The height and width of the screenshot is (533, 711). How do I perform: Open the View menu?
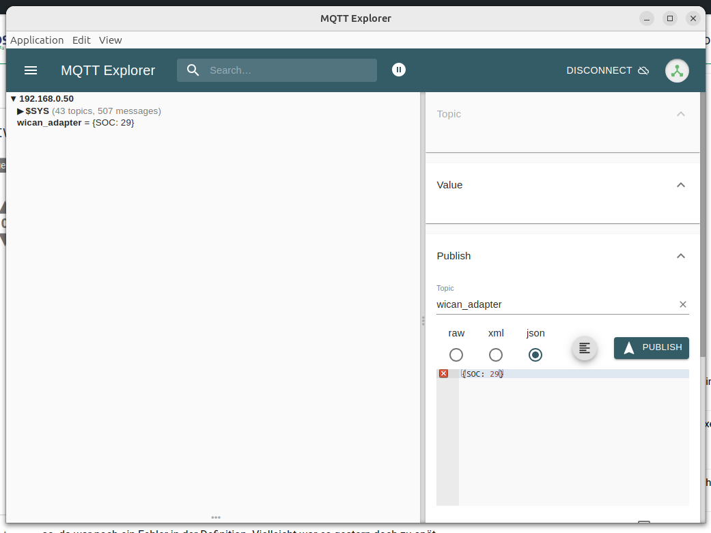click(x=111, y=40)
